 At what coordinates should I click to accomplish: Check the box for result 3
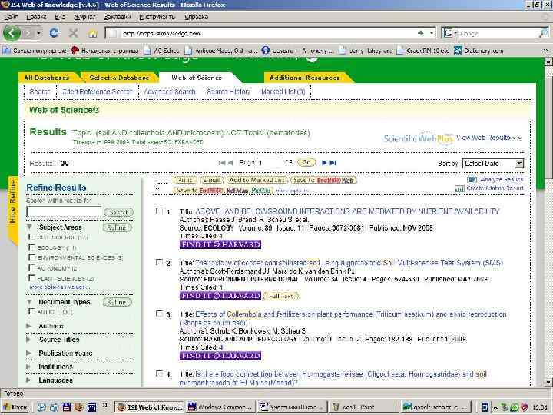pyautogui.click(x=159, y=314)
